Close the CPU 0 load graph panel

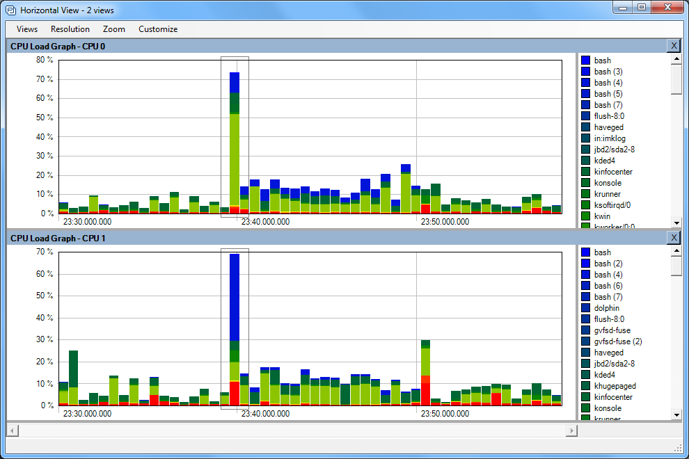click(x=673, y=46)
